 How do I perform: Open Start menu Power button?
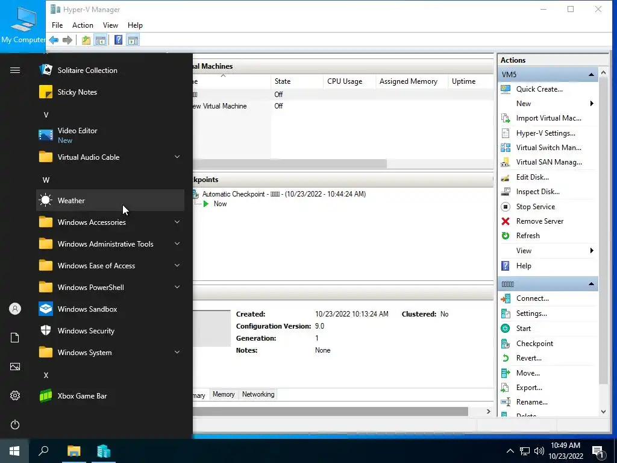pos(15,424)
